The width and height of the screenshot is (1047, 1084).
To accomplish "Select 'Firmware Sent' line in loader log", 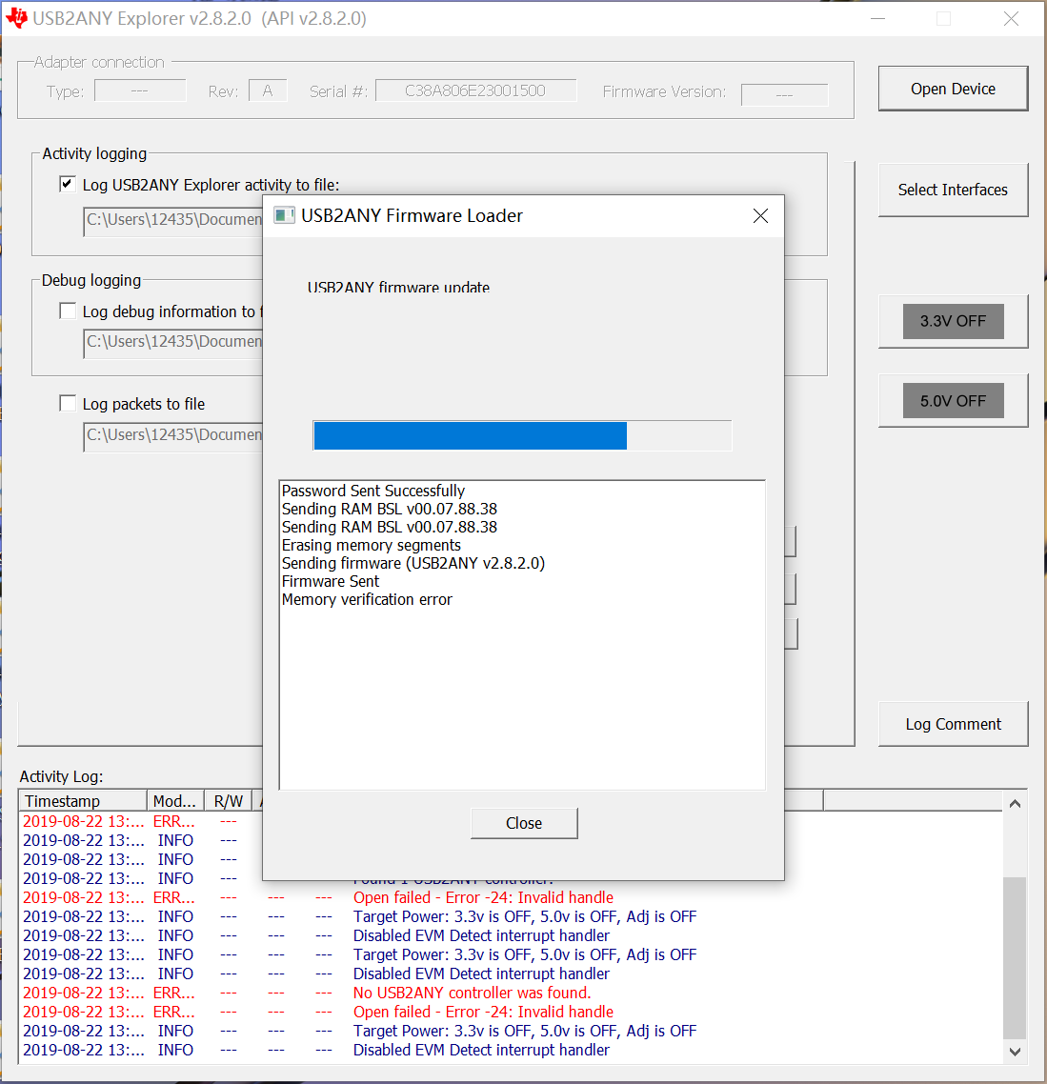I will pyautogui.click(x=330, y=582).
